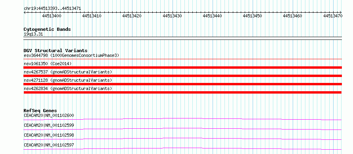Viewport: 353px width, 154px height.
Task: Select the CEACAM20|NM_001102598 transcript label
Action: (x=49, y=135)
